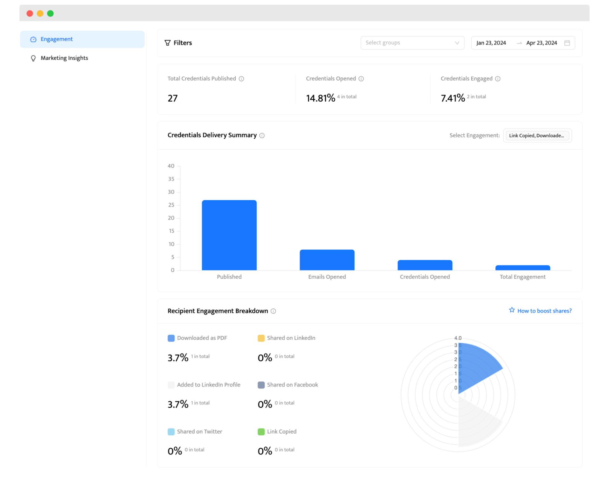Select the Engagement sidebar tab
This screenshot has height=481, width=609.
56,39
